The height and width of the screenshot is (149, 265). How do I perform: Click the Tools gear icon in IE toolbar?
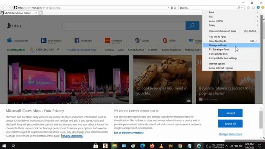pyautogui.click(x=258, y=7)
